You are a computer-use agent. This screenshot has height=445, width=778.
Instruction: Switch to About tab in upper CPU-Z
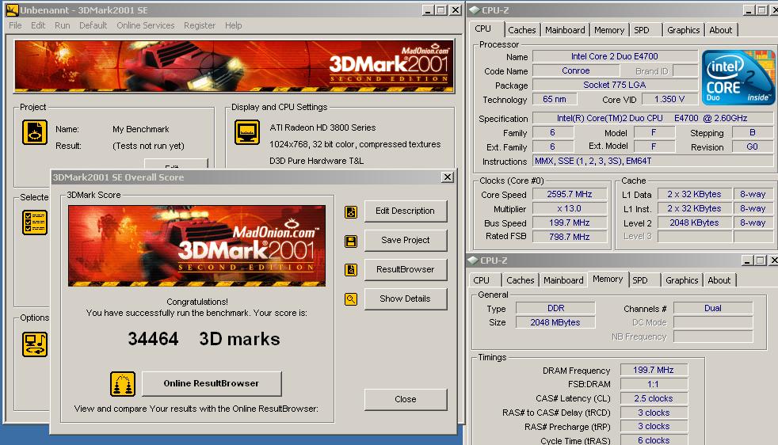tap(720, 30)
